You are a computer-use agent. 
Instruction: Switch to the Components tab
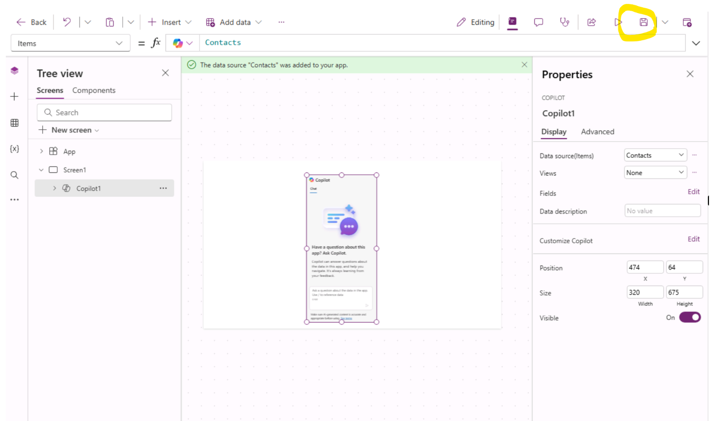click(94, 90)
